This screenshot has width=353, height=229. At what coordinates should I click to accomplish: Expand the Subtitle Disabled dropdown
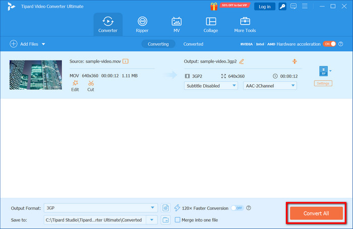coord(211,86)
